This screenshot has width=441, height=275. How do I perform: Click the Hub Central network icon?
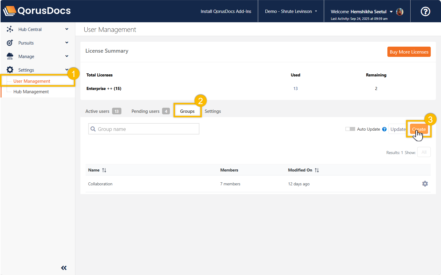coord(10,29)
